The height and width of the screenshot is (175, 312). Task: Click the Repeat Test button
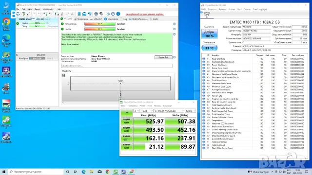[x=163, y=57]
